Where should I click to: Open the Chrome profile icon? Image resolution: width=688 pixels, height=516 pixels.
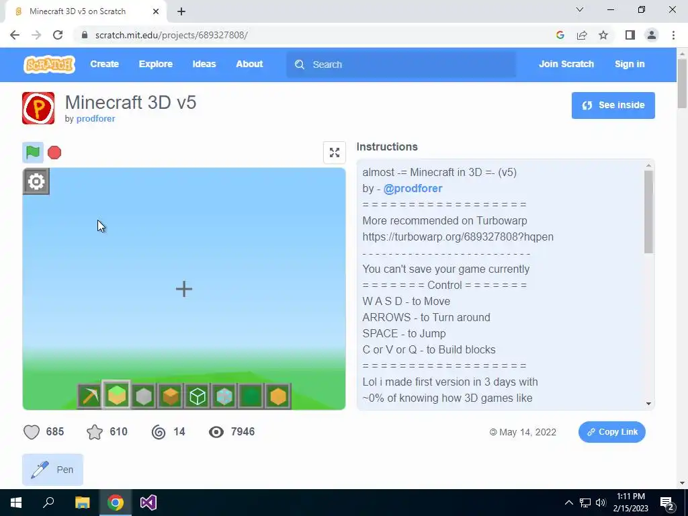(652, 35)
